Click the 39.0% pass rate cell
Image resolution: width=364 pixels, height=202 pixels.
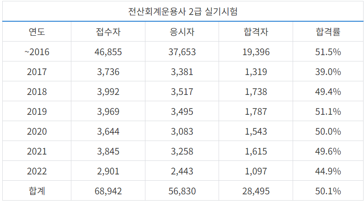(328, 71)
